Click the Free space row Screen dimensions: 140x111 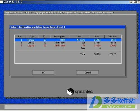pos(68,48)
